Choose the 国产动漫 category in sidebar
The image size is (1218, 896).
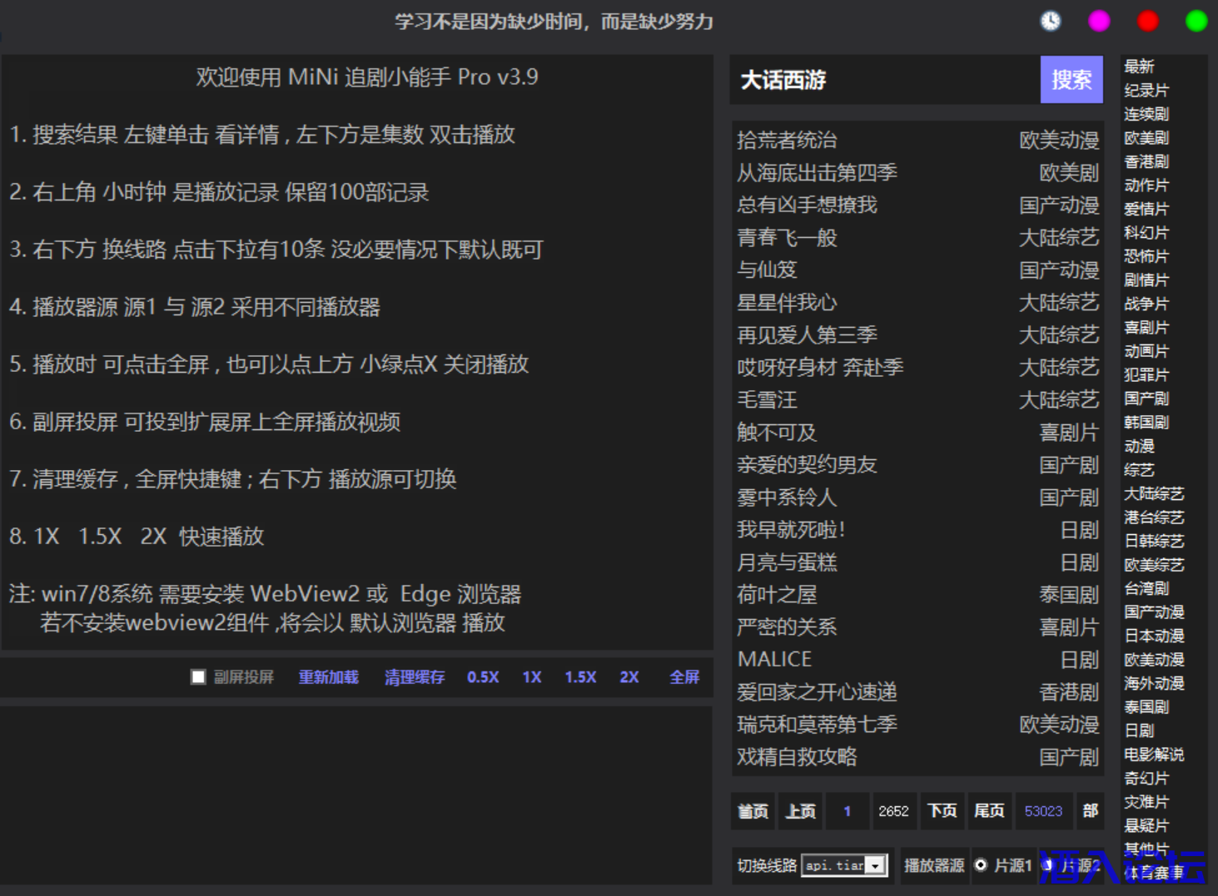tap(1153, 612)
